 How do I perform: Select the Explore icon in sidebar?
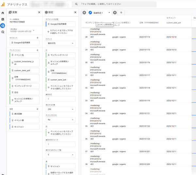coord(3,25)
